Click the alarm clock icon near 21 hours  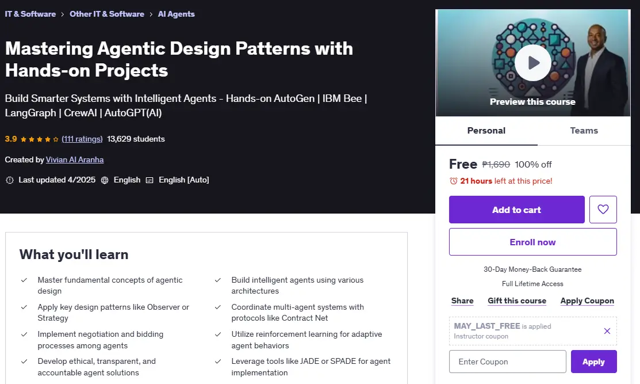tap(454, 181)
